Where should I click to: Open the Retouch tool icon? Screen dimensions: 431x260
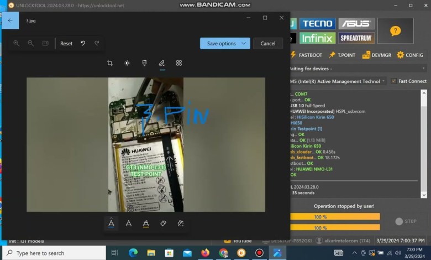(x=179, y=63)
